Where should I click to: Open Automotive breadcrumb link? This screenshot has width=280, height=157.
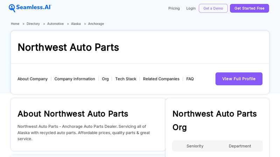[x=55, y=24]
